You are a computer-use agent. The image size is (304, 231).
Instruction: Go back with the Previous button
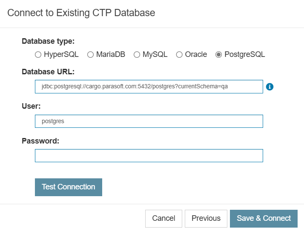coord(206,218)
